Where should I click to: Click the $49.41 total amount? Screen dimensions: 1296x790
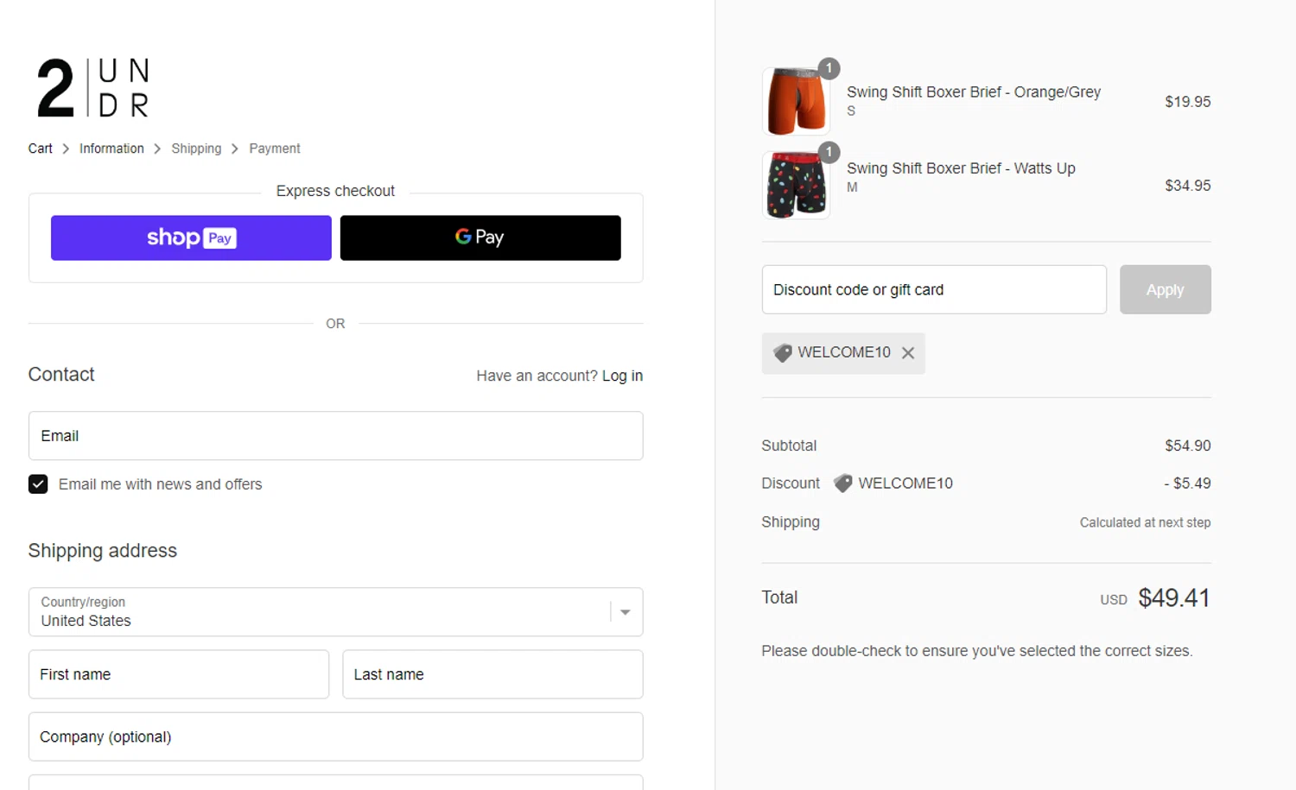1174,597
